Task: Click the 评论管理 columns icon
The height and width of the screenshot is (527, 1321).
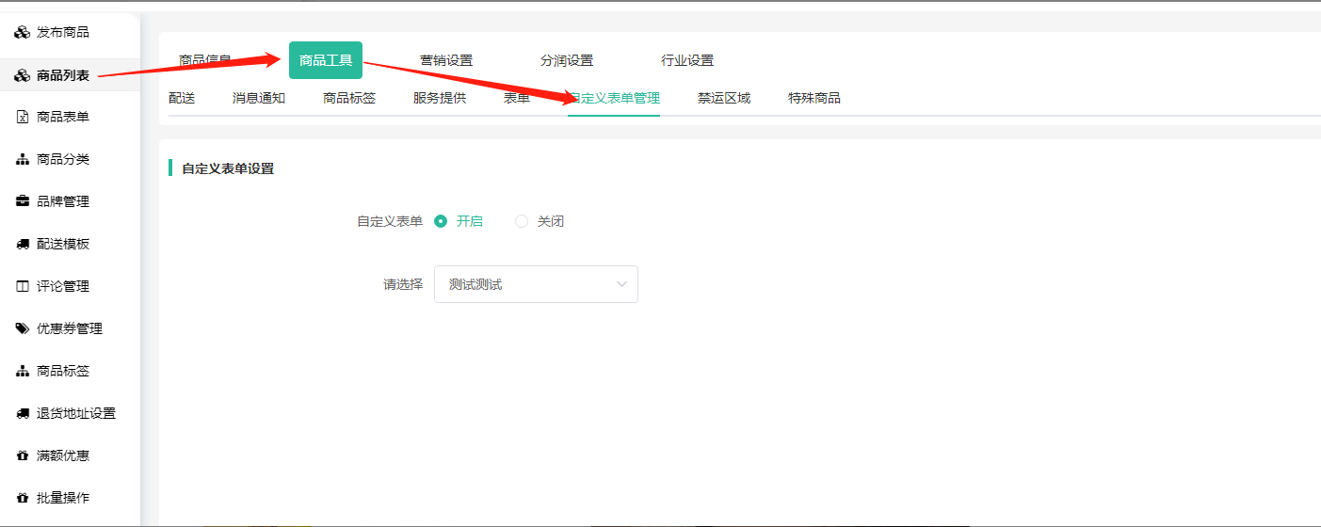Action: point(23,287)
